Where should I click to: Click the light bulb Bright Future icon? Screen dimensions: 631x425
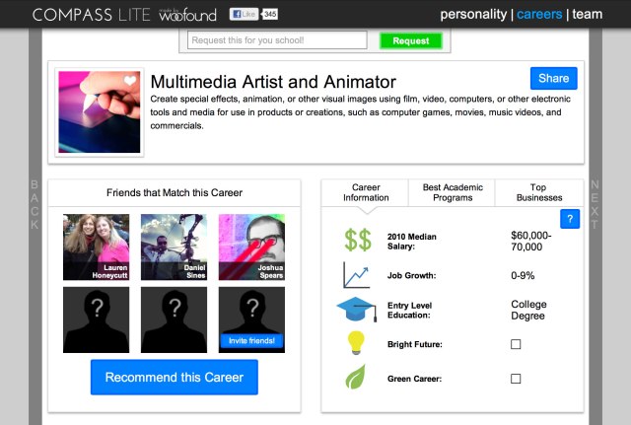point(356,344)
